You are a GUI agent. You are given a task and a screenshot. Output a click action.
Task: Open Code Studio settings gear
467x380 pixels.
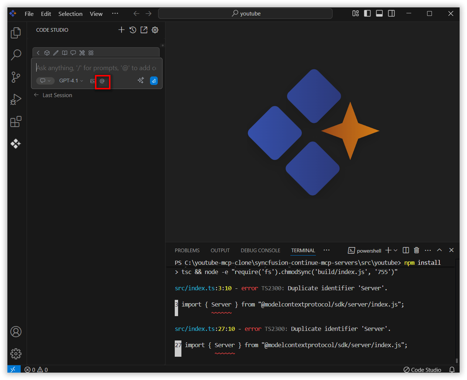(155, 30)
